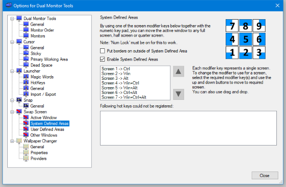Click the Wallpaper Changer category icon
Image resolution: width=286 pixels, height=187 pixels.
click(19, 141)
